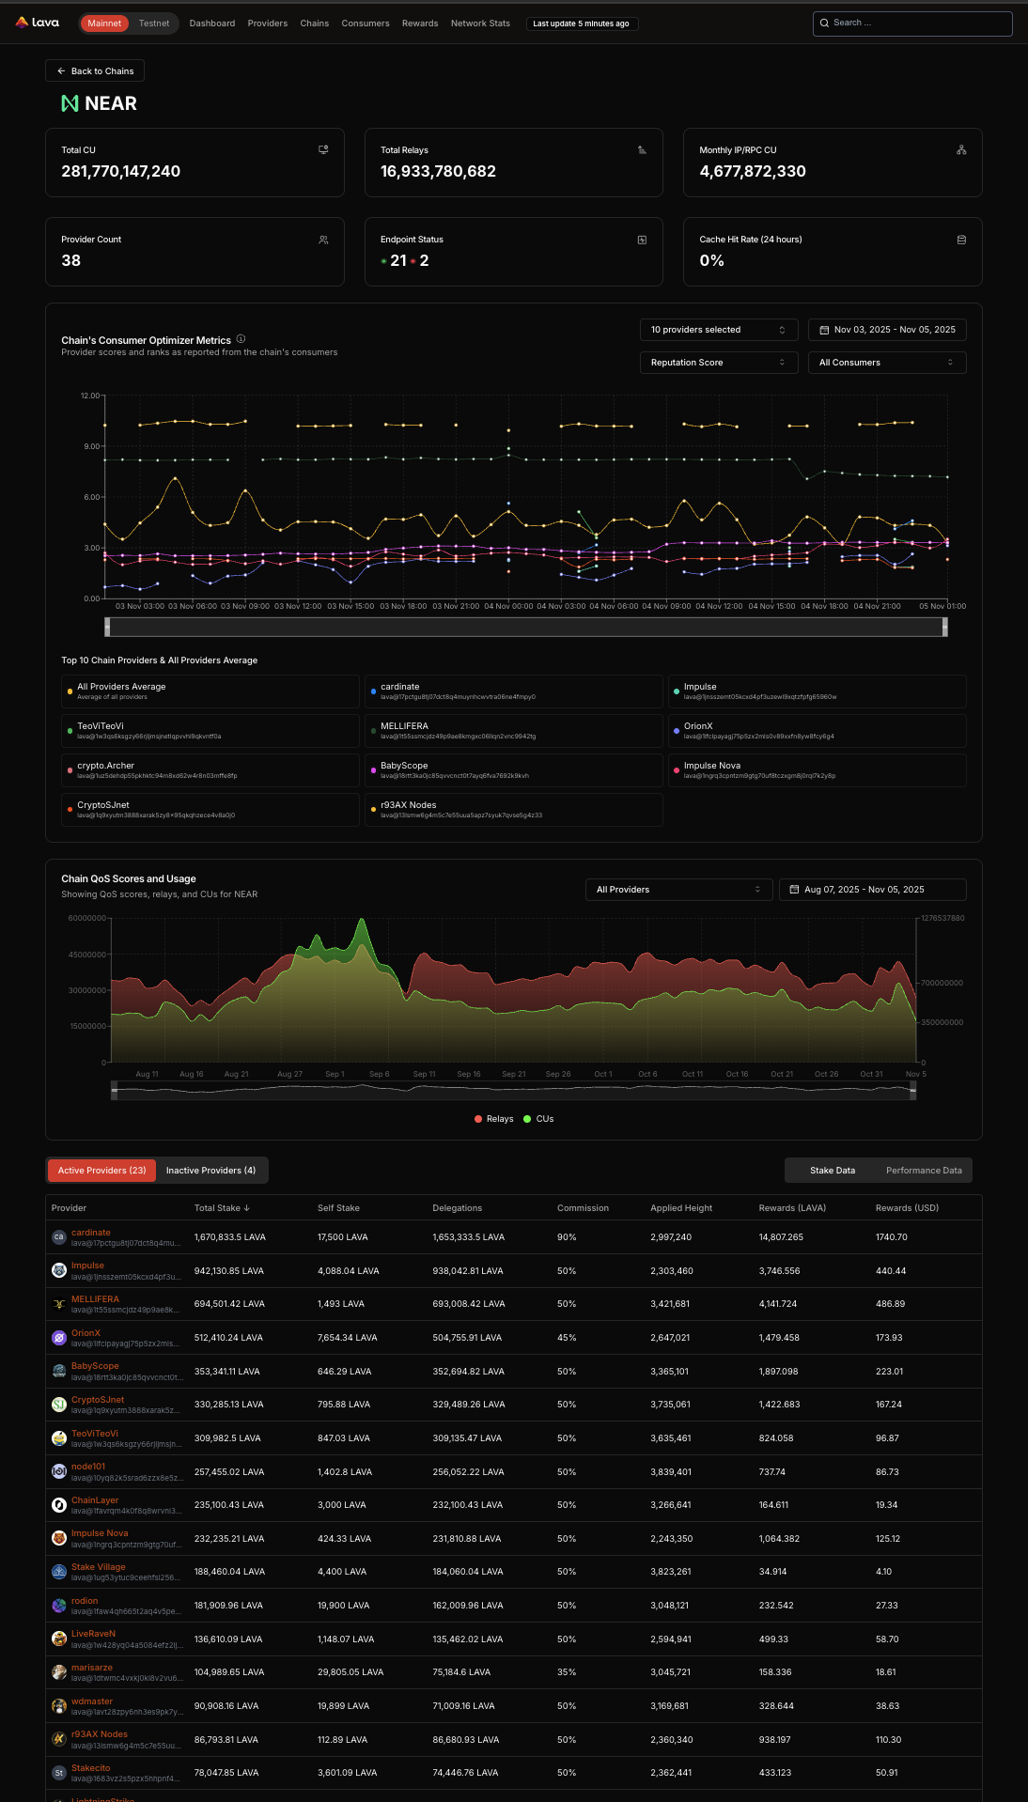
Task: Click the Cache Hit Rate database icon
Action: pyautogui.click(x=961, y=240)
